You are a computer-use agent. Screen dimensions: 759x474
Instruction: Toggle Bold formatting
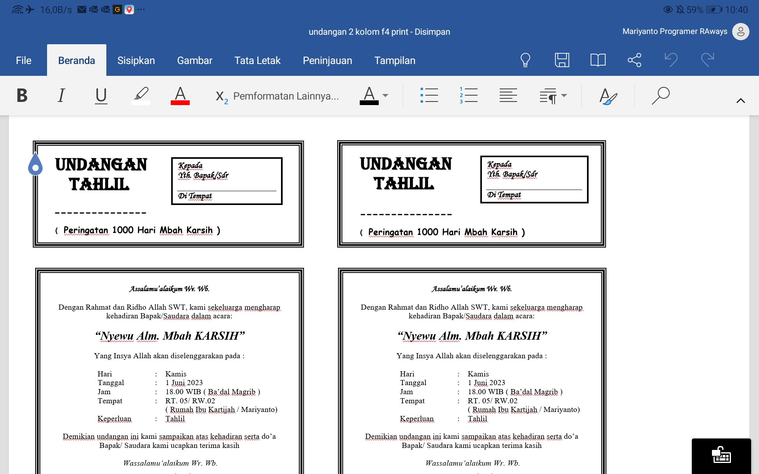22,96
